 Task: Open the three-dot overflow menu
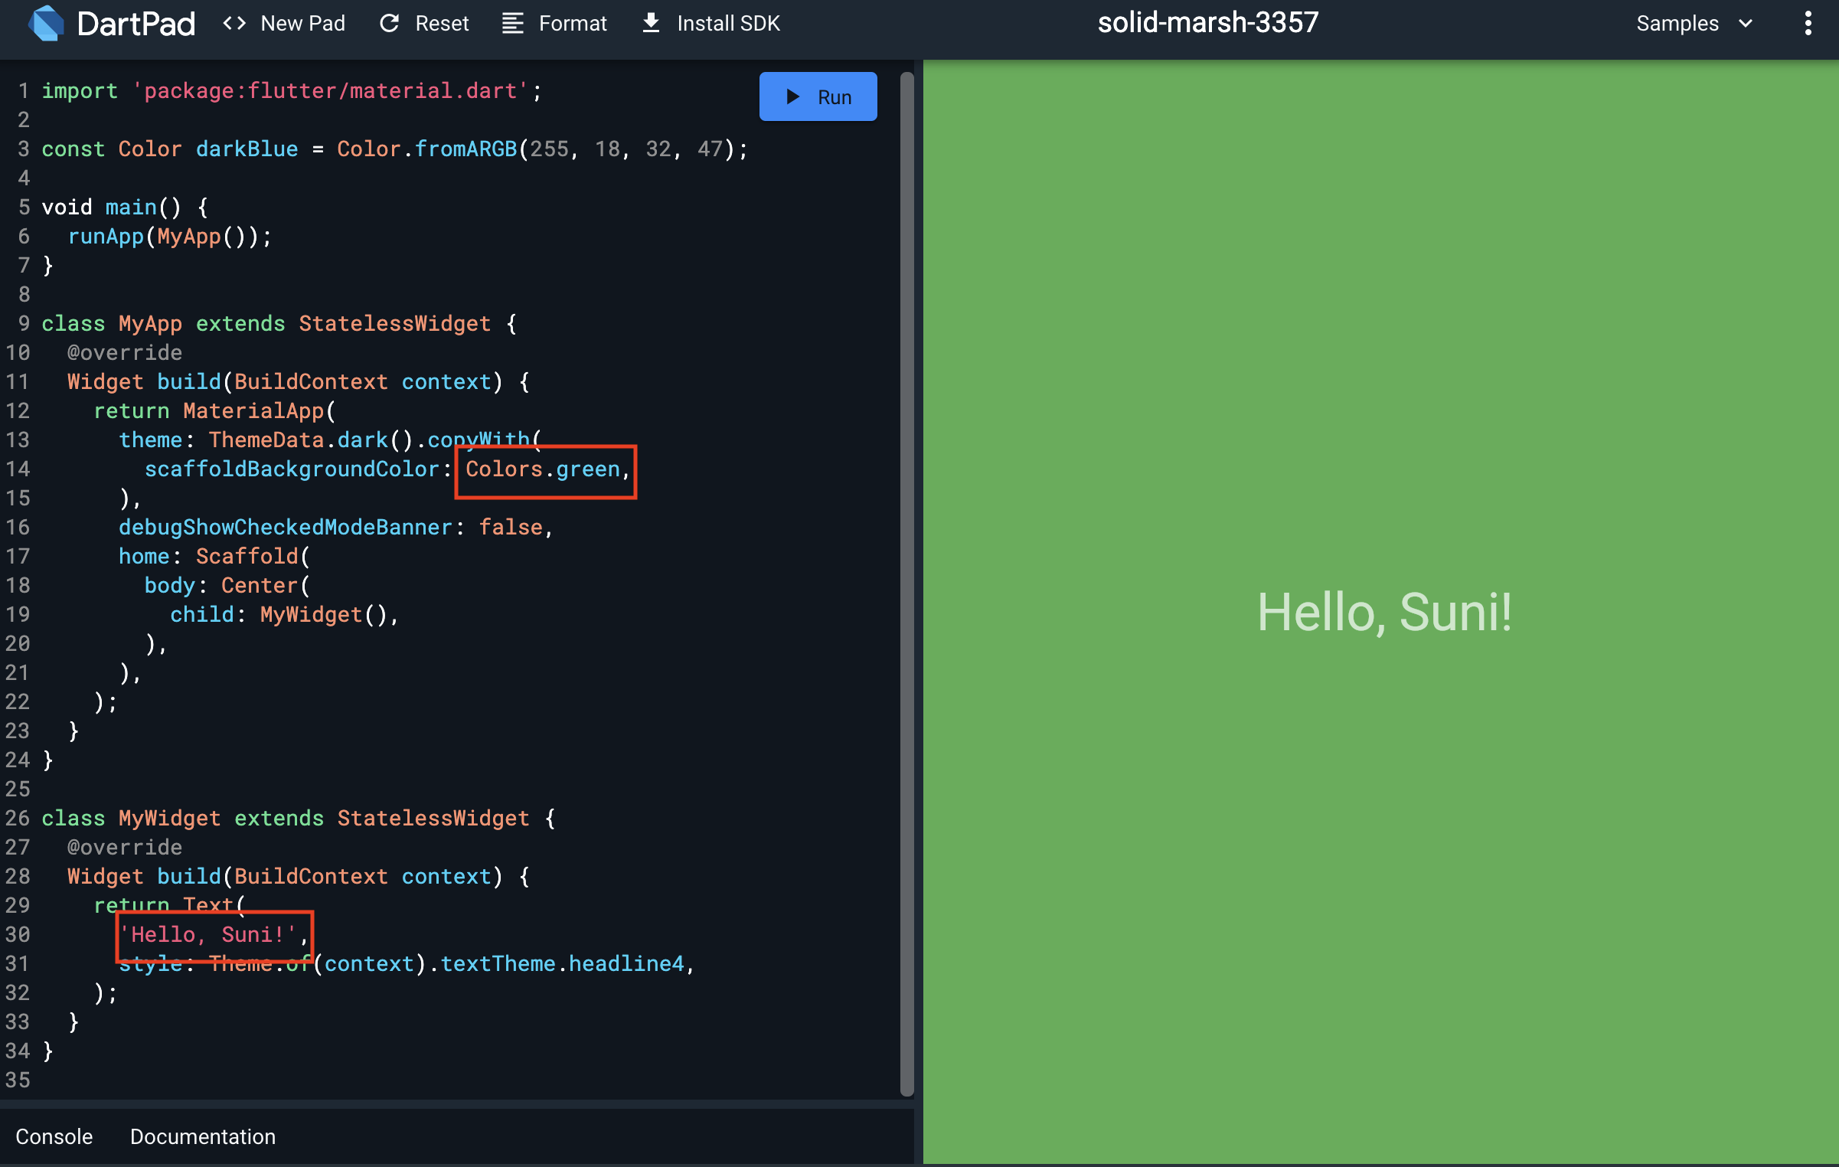point(1808,23)
